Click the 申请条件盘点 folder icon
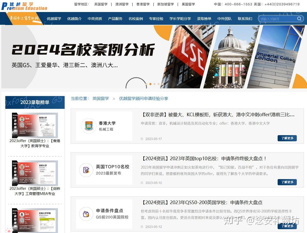The height and width of the screenshot is (233, 307). click(86, 214)
